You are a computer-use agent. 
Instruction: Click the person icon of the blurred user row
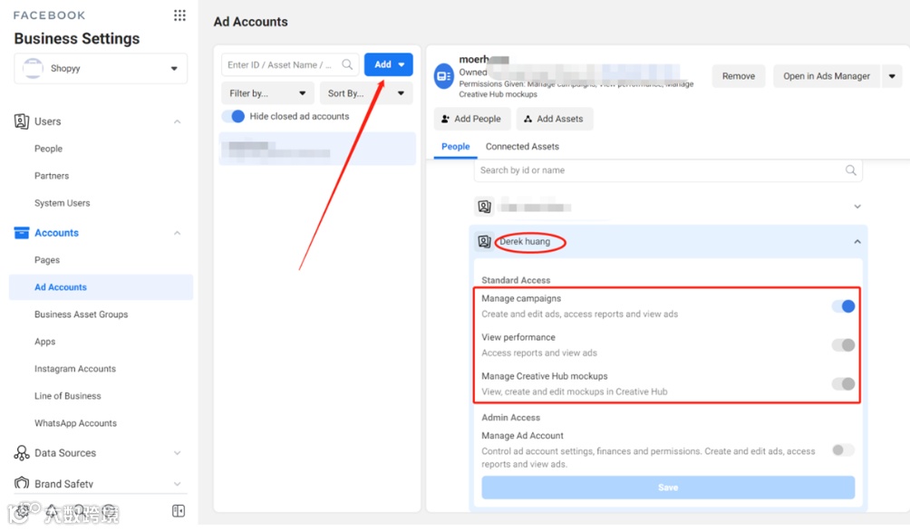(x=484, y=207)
